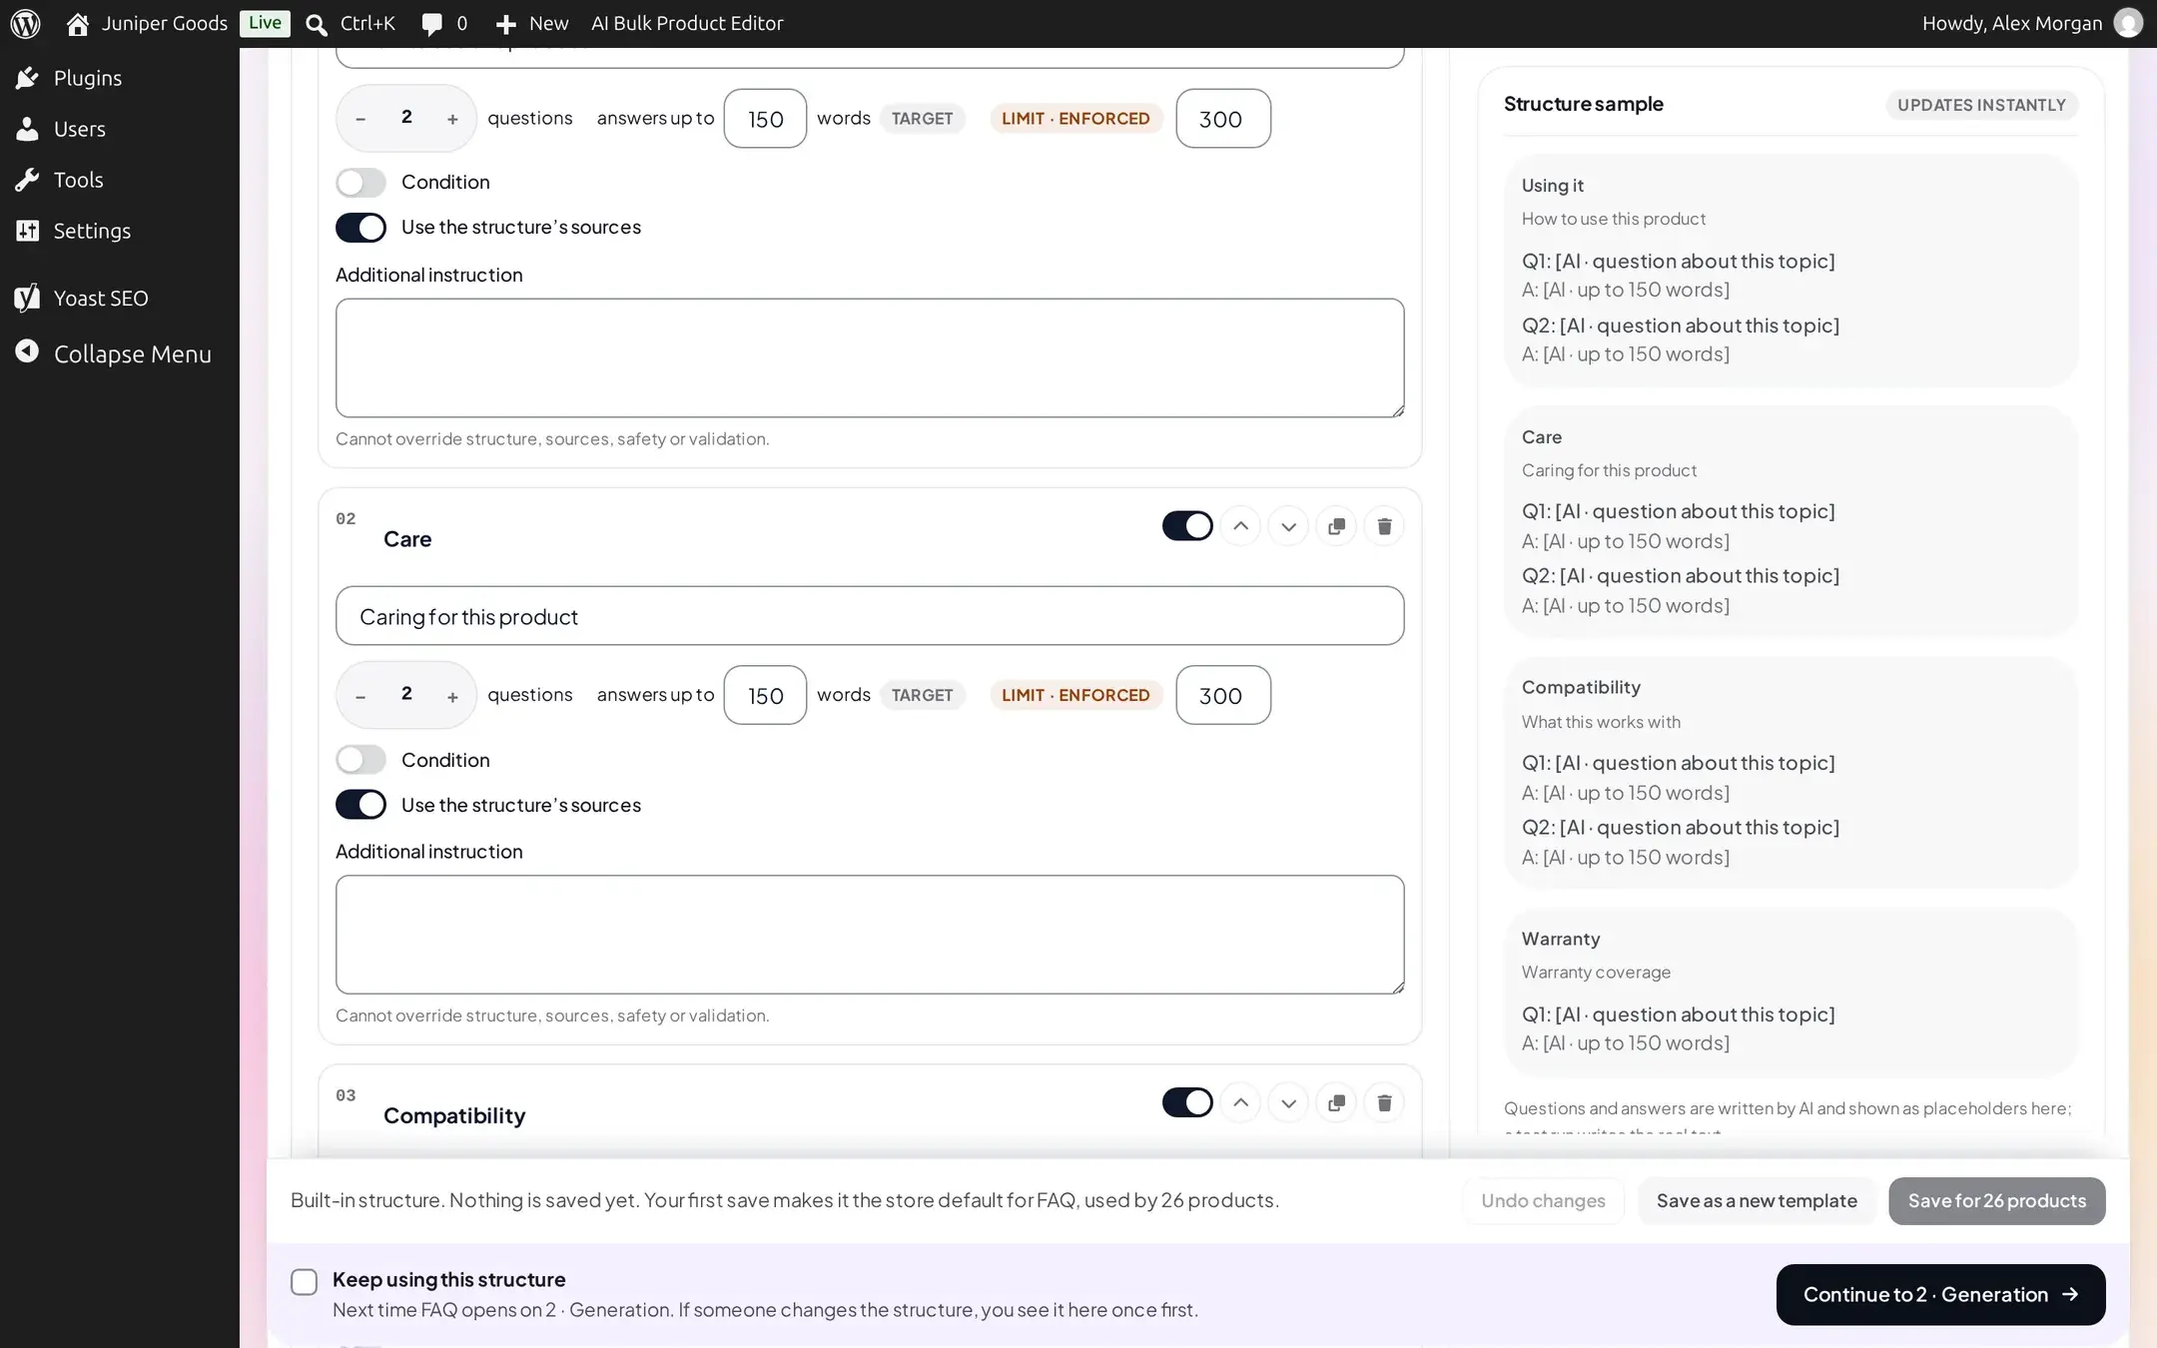The height and width of the screenshot is (1348, 2157).
Task: Decrease questions count in the Using it section
Action: tap(360, 119)
